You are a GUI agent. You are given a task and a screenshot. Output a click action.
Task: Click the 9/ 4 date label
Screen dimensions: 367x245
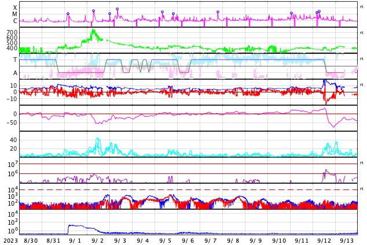tap(143, 241)
